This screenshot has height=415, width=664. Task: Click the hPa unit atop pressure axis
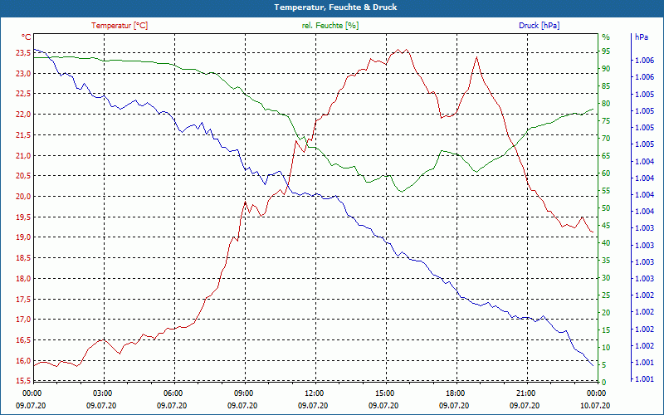[642, 37]
